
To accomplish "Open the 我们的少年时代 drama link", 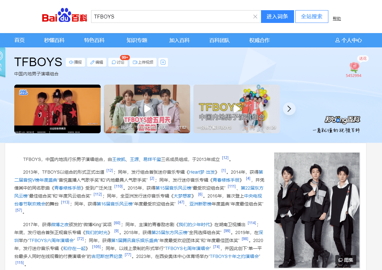I will pyautogui.click(x=194, y=225).
